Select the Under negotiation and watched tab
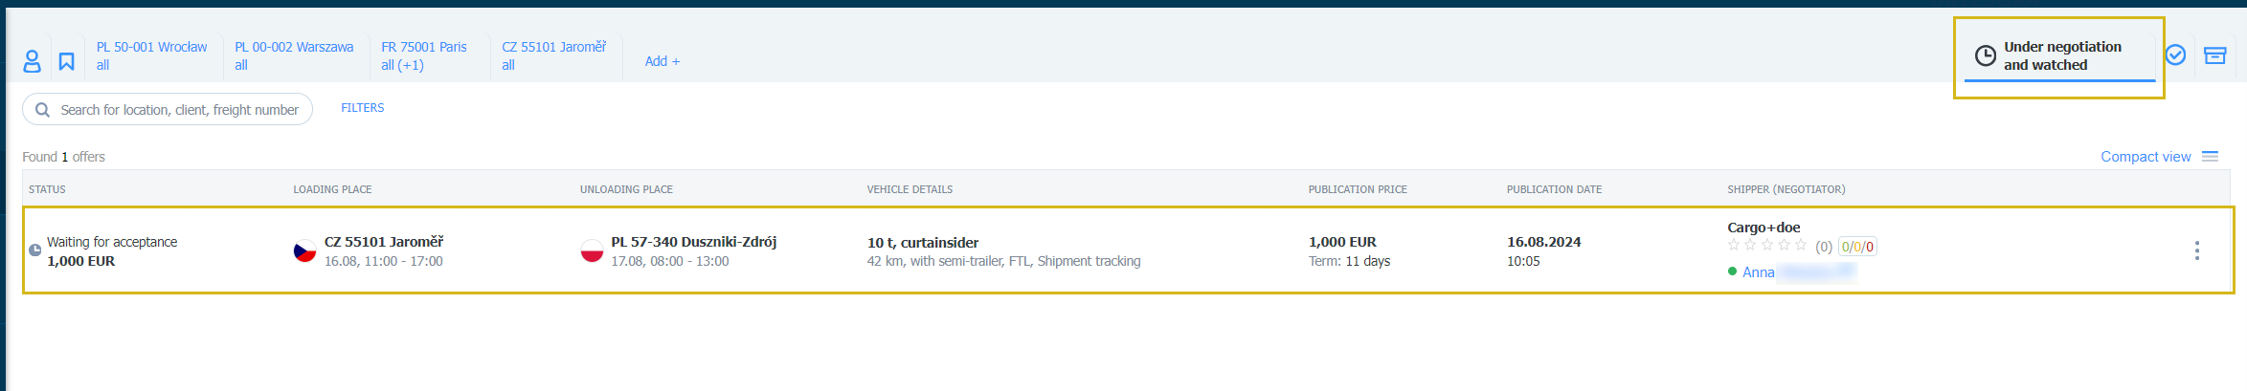This screenshot has height=391, width=2247. click(x=2059, y=56)
